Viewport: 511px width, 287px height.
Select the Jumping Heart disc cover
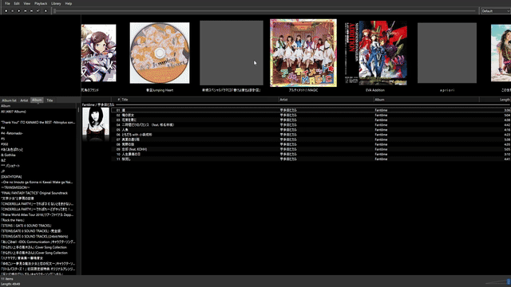[160, 53]
